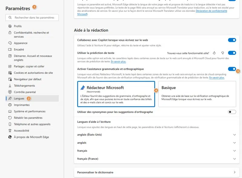
Task: Click the thumbs up feedback icon
Action: pyautogui.click(x=214, y=53)
